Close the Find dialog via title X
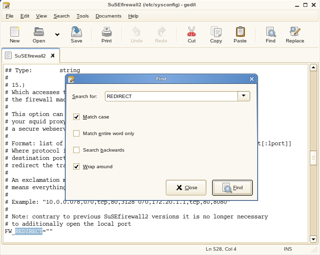Viewport: 320px width, 255px height. (x=252, y=79)
